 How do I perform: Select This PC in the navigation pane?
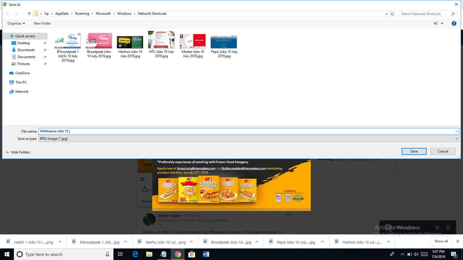[x=21, y=82]
